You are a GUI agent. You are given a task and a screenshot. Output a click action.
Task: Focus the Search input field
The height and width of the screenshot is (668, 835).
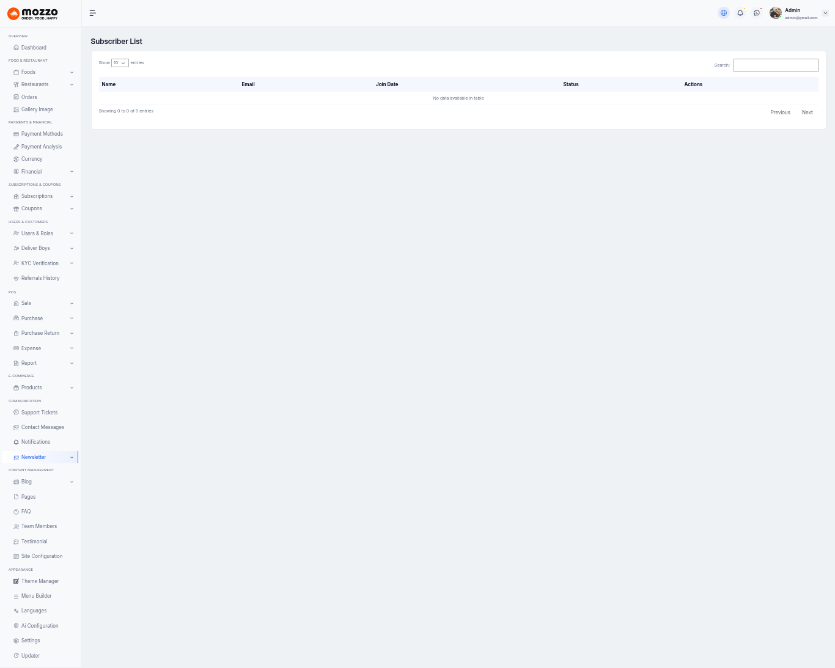[776, 65]
